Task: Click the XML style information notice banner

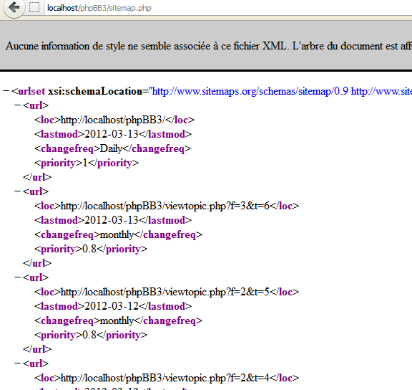Action: tap(206, 46)
